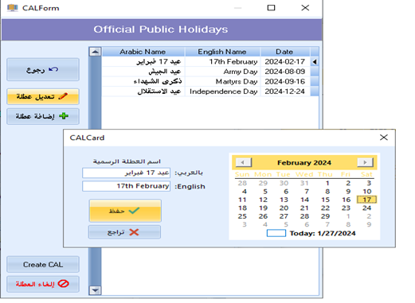415x303 pixels.
Task: Select January 28 in the calendar
Action: click(x=242, y=183)
